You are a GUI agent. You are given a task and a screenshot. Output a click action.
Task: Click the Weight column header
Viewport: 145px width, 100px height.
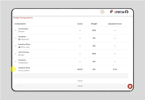(94, 24)
